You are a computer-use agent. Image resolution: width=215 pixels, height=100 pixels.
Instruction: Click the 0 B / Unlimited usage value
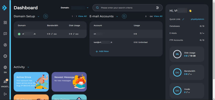141,42
